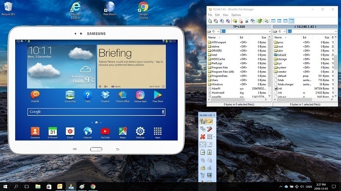
Task: Click the red X disconnect icon
Action: (x=202, y=136)
